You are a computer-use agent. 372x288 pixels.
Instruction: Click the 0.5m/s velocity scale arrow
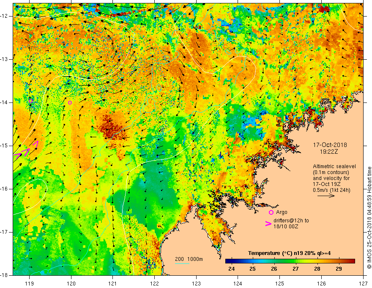[326, 196]
